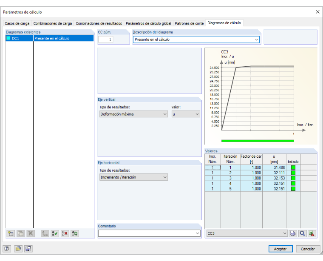Check all diagrams icon
The width and height of the screenshot is (323, 261).
tap(55, 233)
